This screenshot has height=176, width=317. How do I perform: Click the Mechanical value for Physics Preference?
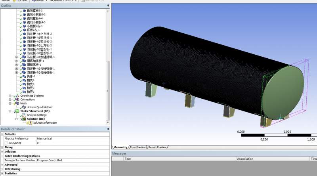pos(73,139)
